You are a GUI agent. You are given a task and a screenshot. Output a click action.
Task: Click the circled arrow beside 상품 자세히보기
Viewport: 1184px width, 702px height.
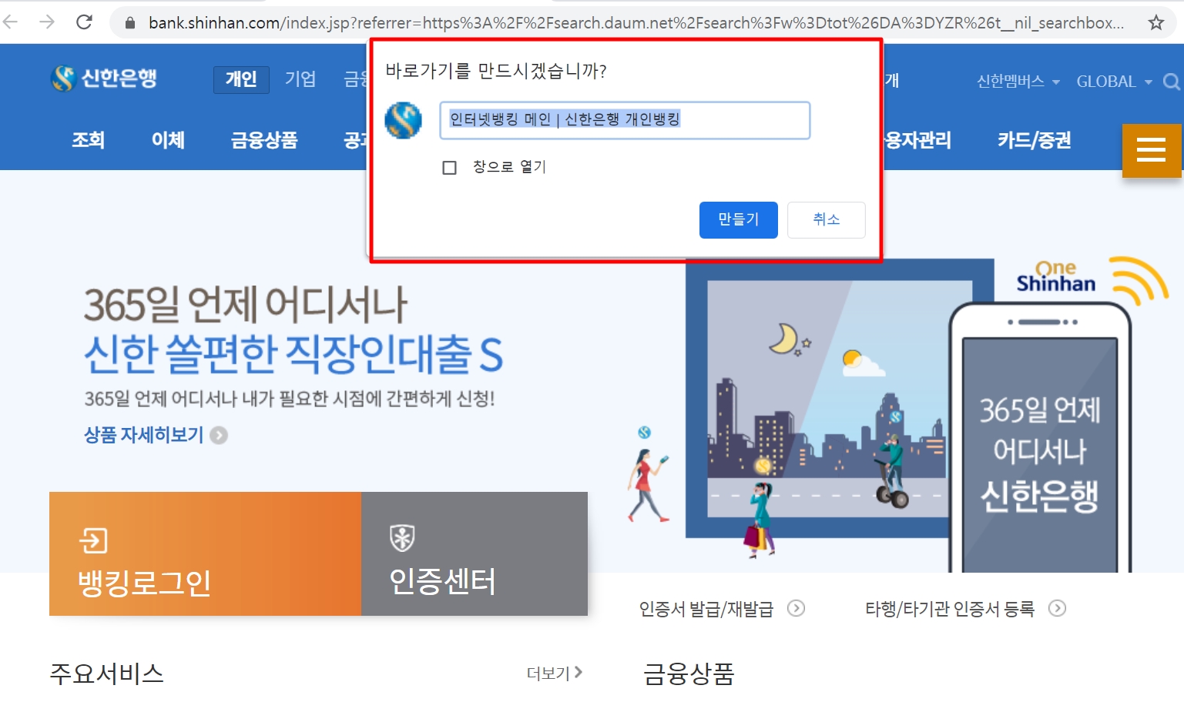[219, 436]
